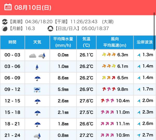This screenshot has width=156, height=140.
Task: Click the 08月10日(日) date header
Action: 33,8
